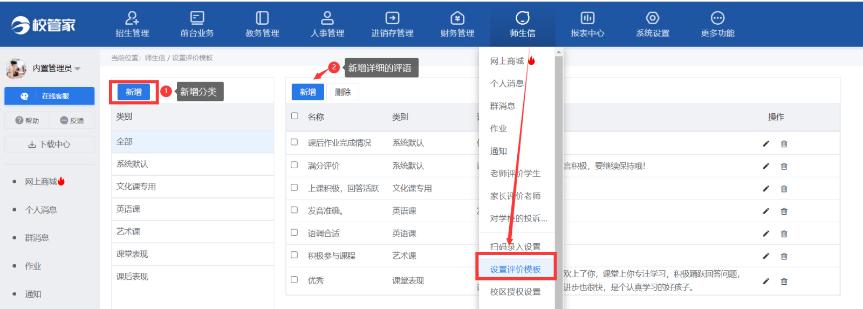The image size is (863, 309).
Task: Open 前台业务 module icon
Action: (x=197, y=18)
